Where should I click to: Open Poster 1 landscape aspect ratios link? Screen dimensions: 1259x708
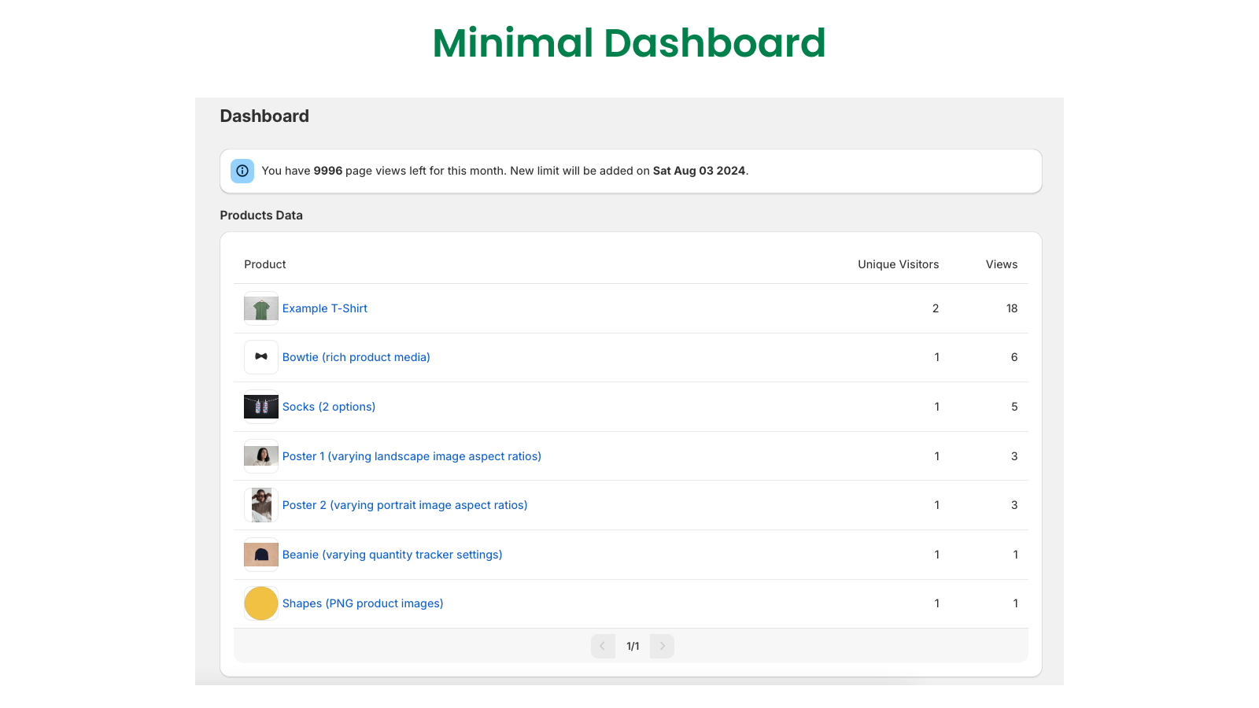pos(412,455)
